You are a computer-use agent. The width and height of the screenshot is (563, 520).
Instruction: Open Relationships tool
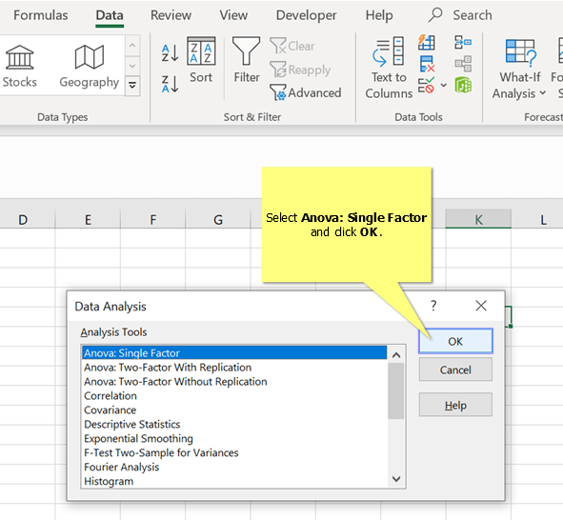[463, 64]
